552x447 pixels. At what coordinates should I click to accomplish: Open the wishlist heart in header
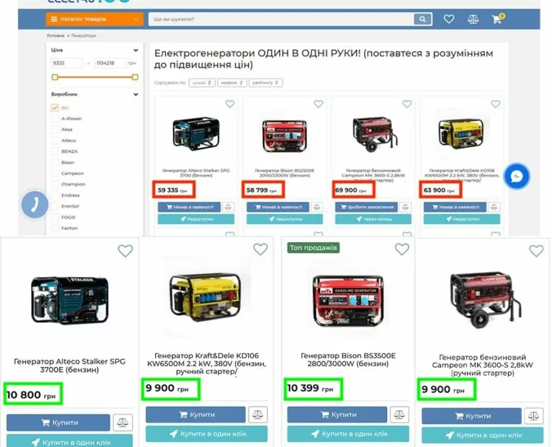[x=449, y=19]
